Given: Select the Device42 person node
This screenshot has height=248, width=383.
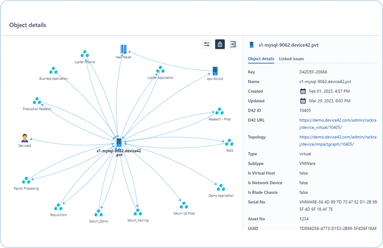Looking at the screenshot, I should point(25,138).
